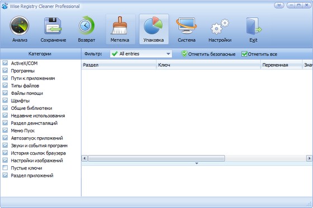
Task: Sort by Переменная column header
Action: click(282, 65)
